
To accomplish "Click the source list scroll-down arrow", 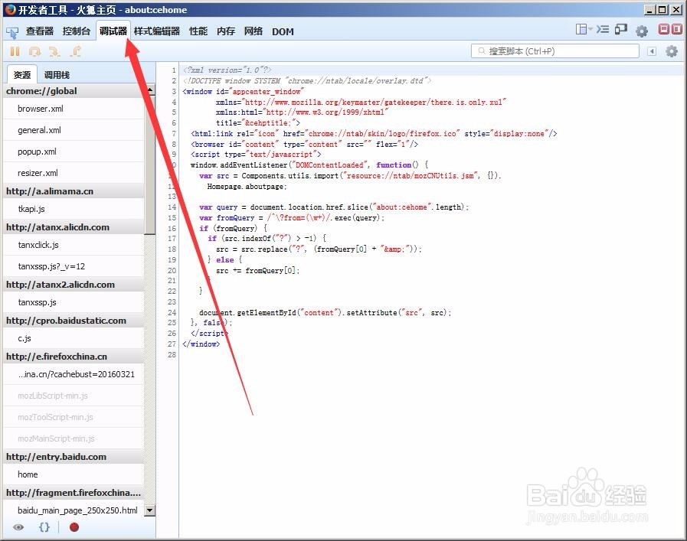I will point(149,510).
